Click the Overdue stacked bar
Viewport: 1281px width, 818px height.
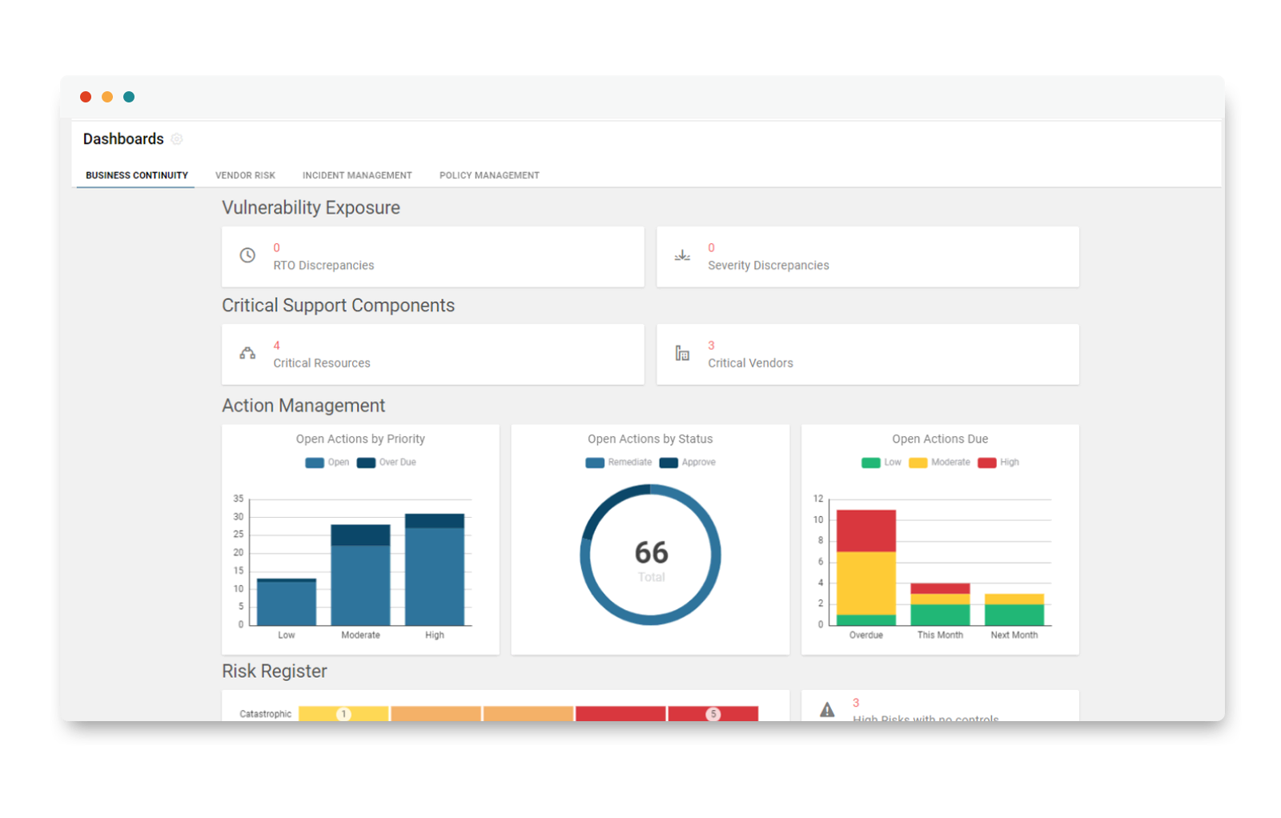866,567
